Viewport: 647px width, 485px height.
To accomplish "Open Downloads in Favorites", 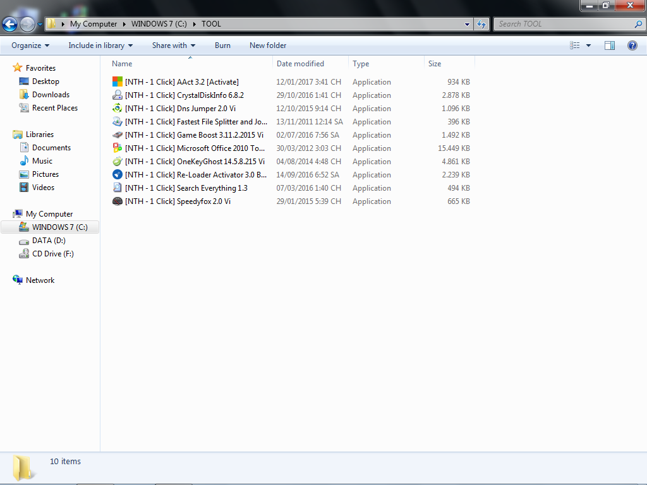I will pyautogui.click(x=51, y=95).
